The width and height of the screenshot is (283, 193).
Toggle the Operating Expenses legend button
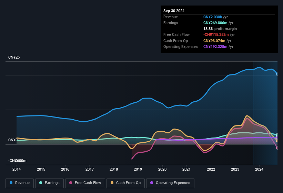[170, 183]
